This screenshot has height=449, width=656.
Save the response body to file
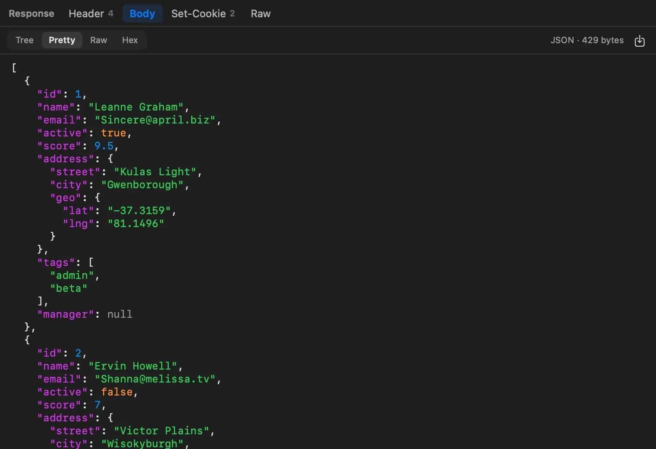point(640,41)
